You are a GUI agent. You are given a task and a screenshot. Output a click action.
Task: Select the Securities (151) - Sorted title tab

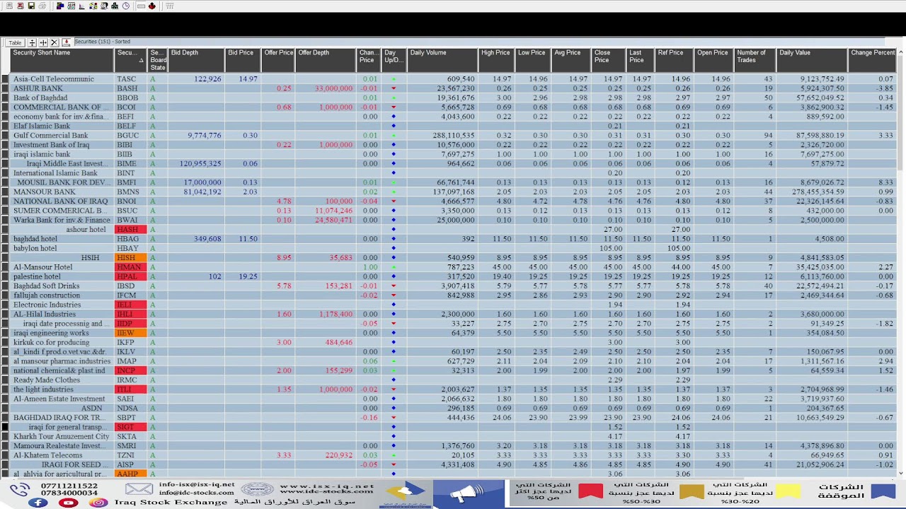tap(103, 42)
